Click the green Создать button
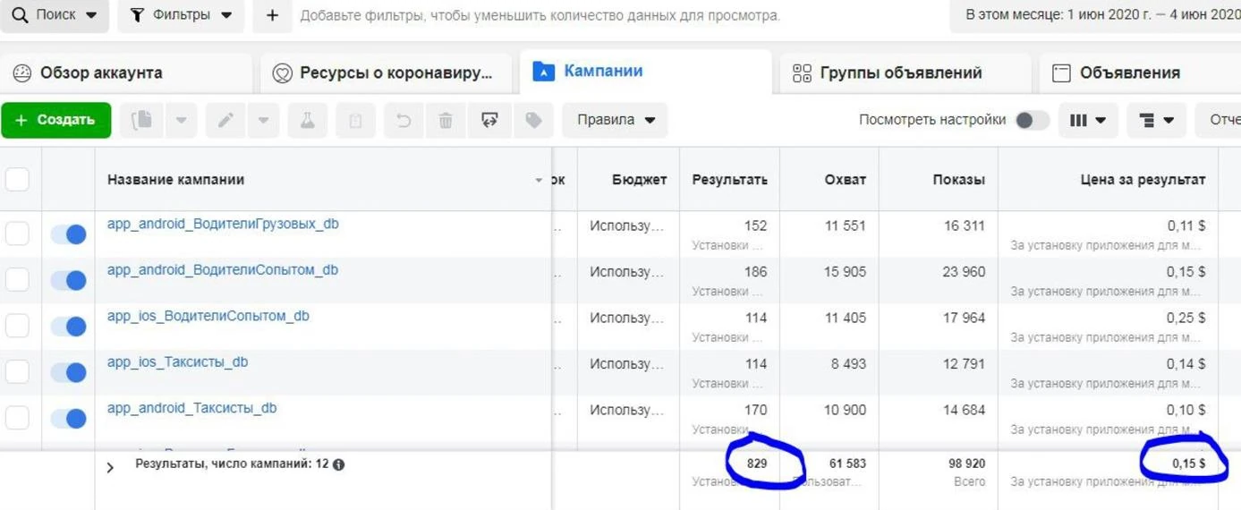The image size is (1241, 510). tap(55, 120)
